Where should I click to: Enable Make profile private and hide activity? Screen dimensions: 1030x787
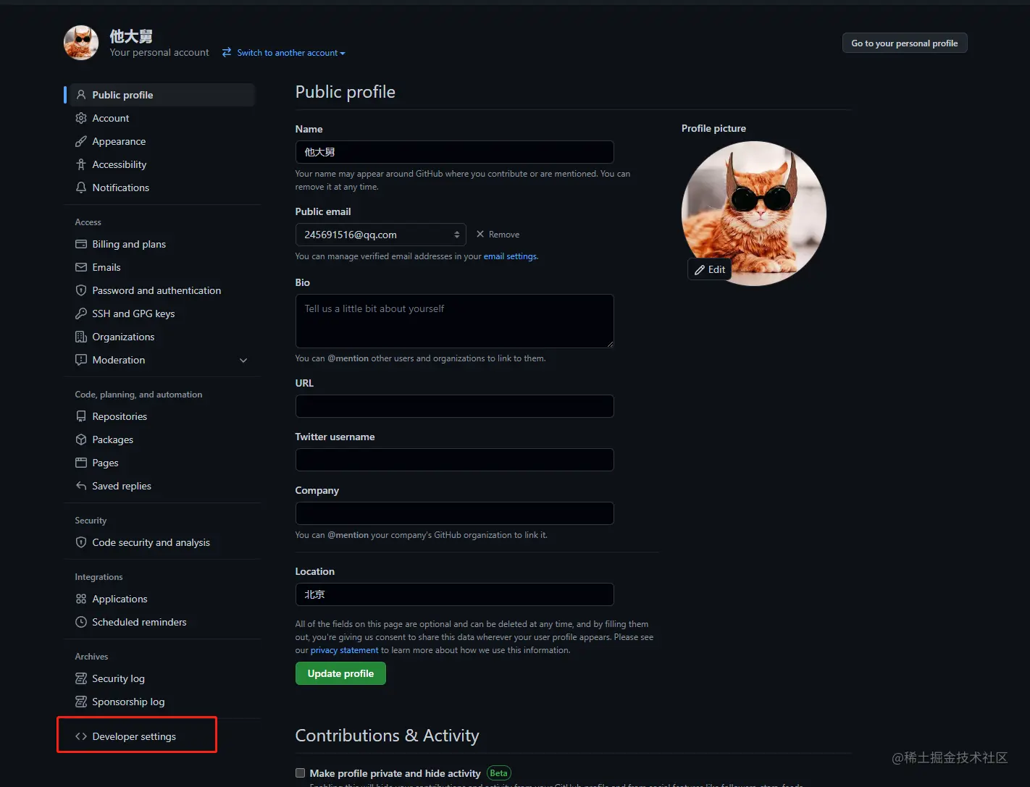(x=300, y=773)
